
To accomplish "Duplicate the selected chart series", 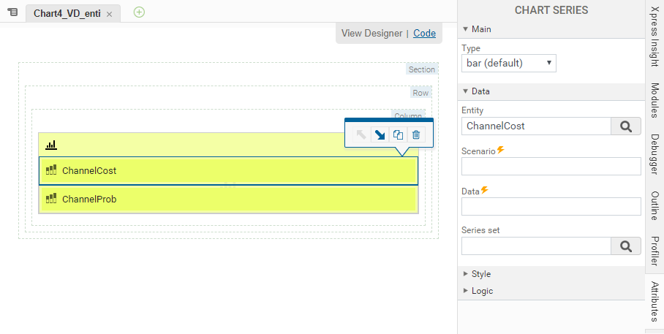I will coord(398,134).
